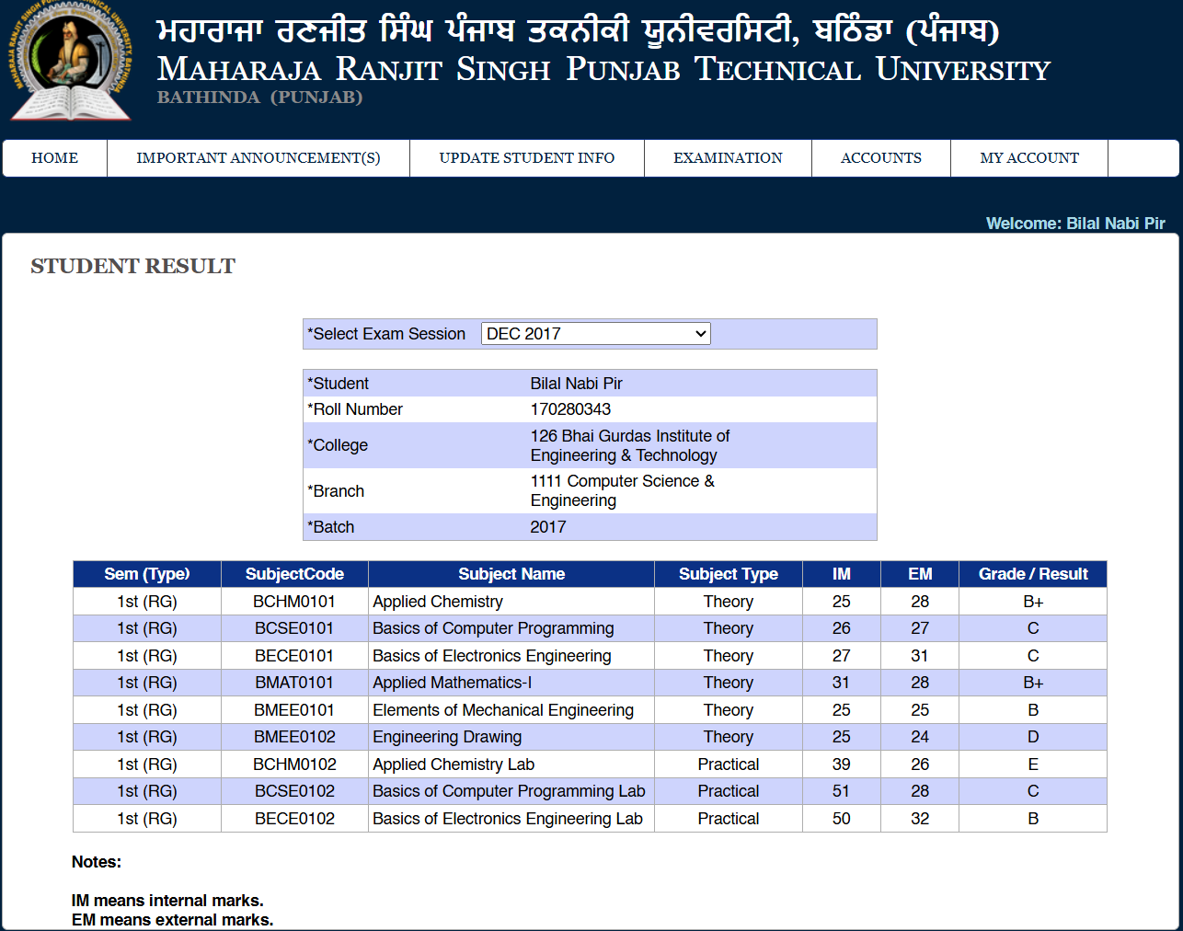The width and height of the screenshot is (1183, 931).
Task: Click the Sem (Type) column header
Action: pyautogui.click(x=146, y=574)
